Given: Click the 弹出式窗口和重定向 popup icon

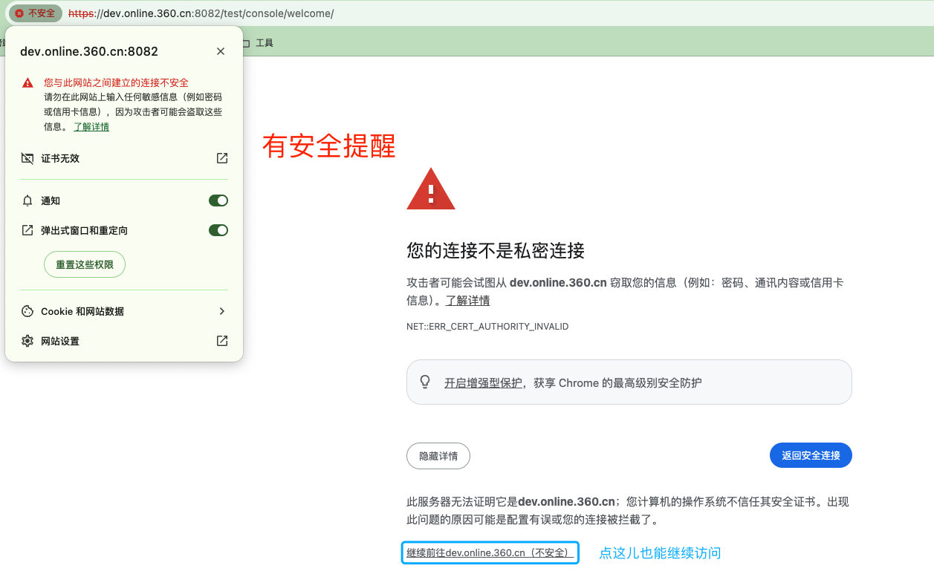Looking at the screenshot, I should tap(27, 230).
